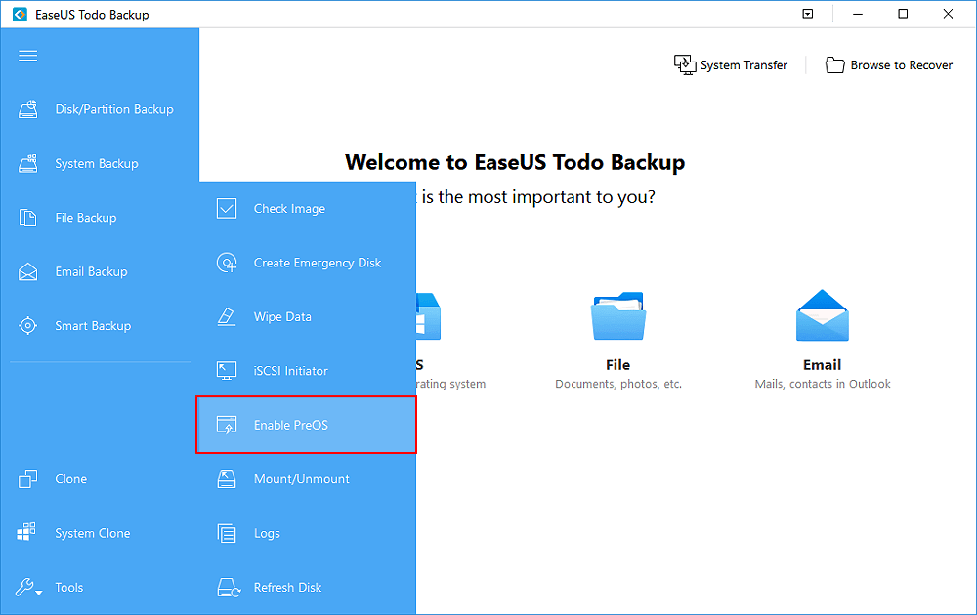The width and height of the screenshot is (977, 615).
Task: Click Browse to Recover button
Action: (x=889, y=65)
